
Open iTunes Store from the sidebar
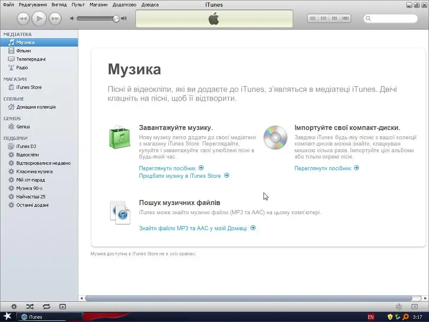(x=39, y=87)
